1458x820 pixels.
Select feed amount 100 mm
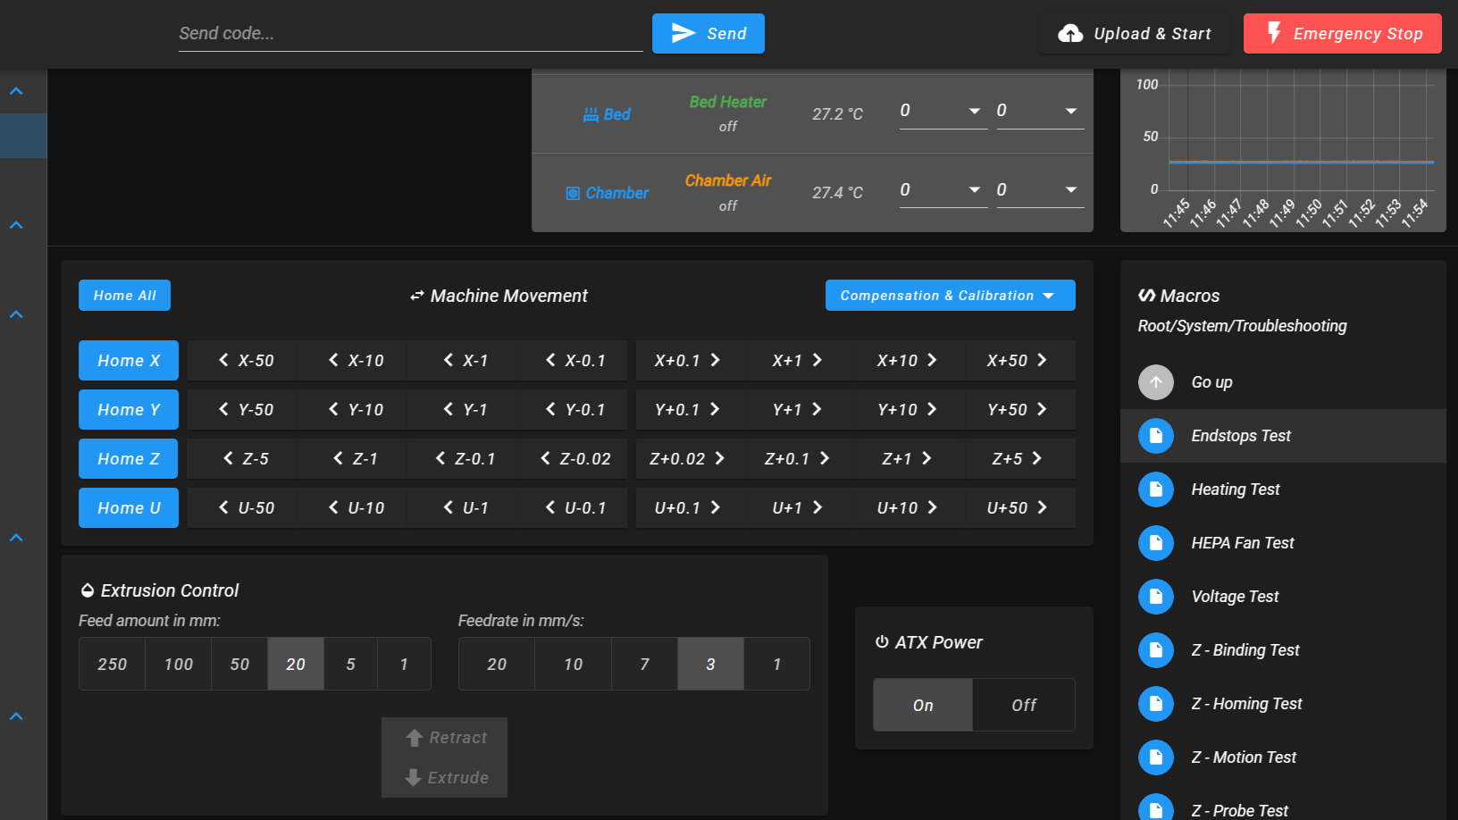(x=179, y=664)
